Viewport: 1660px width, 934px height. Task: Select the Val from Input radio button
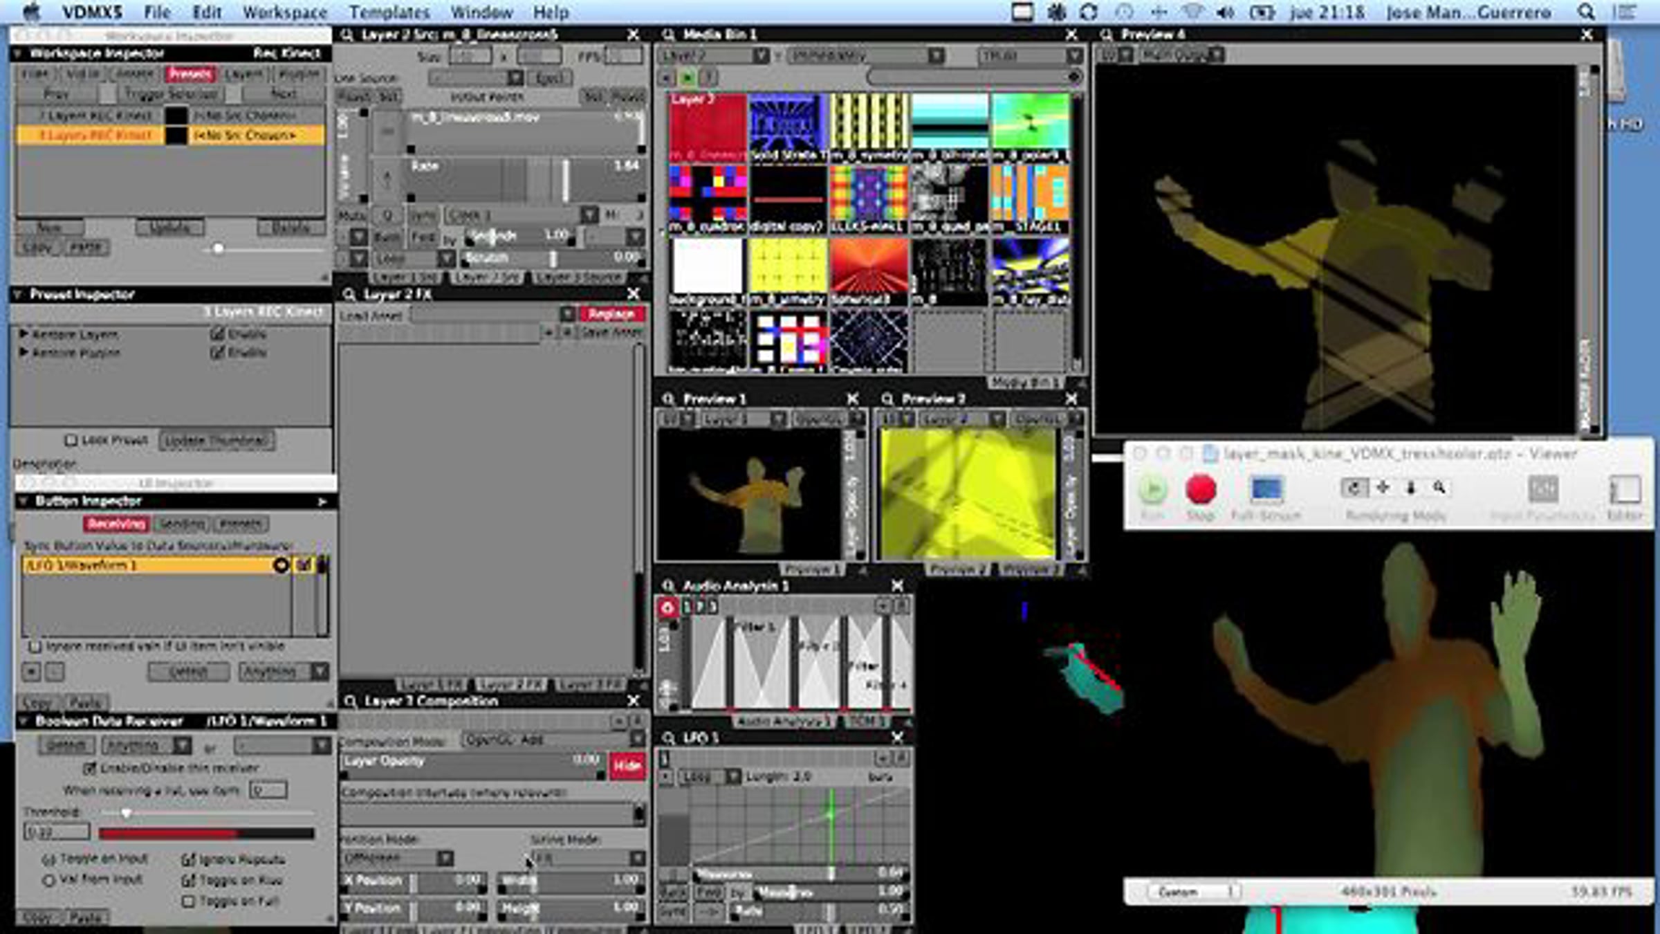coord(48,881)
